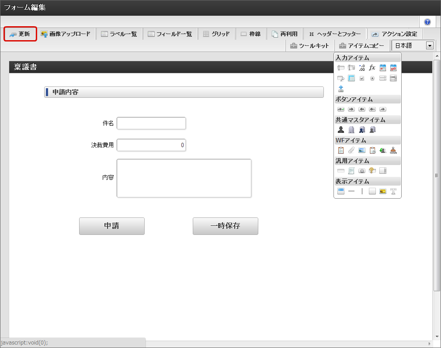Click the help question mark icon
Screen dimensions: 441x348
427,22
